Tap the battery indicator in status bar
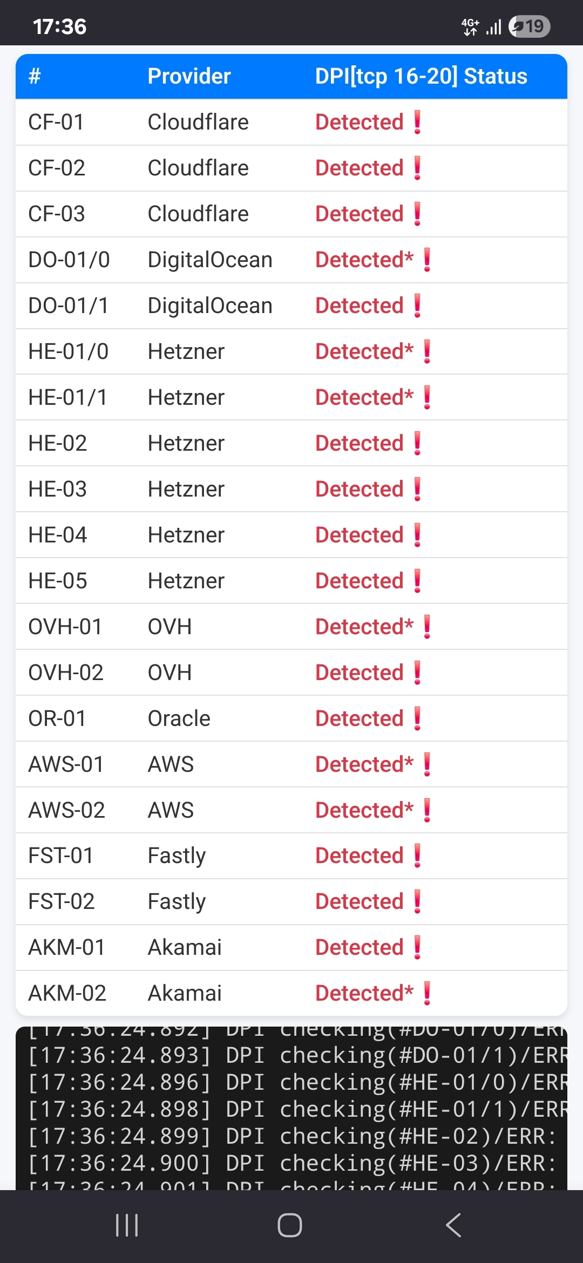This screenshot has width=583, height=1263. (529, 26)
